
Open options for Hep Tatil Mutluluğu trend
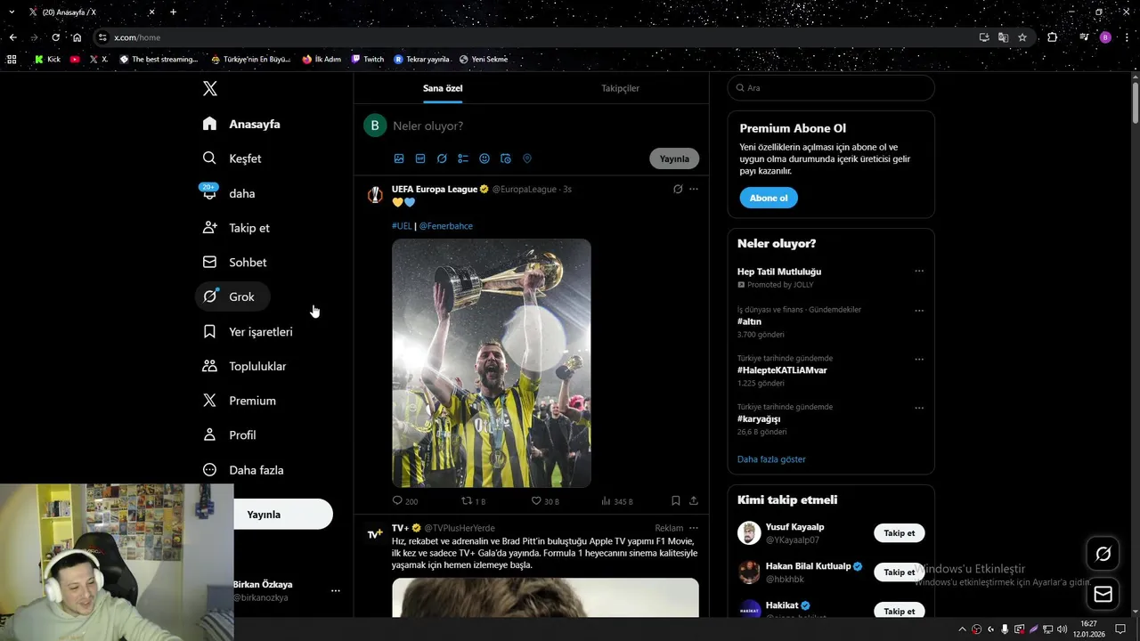(919, 272)
